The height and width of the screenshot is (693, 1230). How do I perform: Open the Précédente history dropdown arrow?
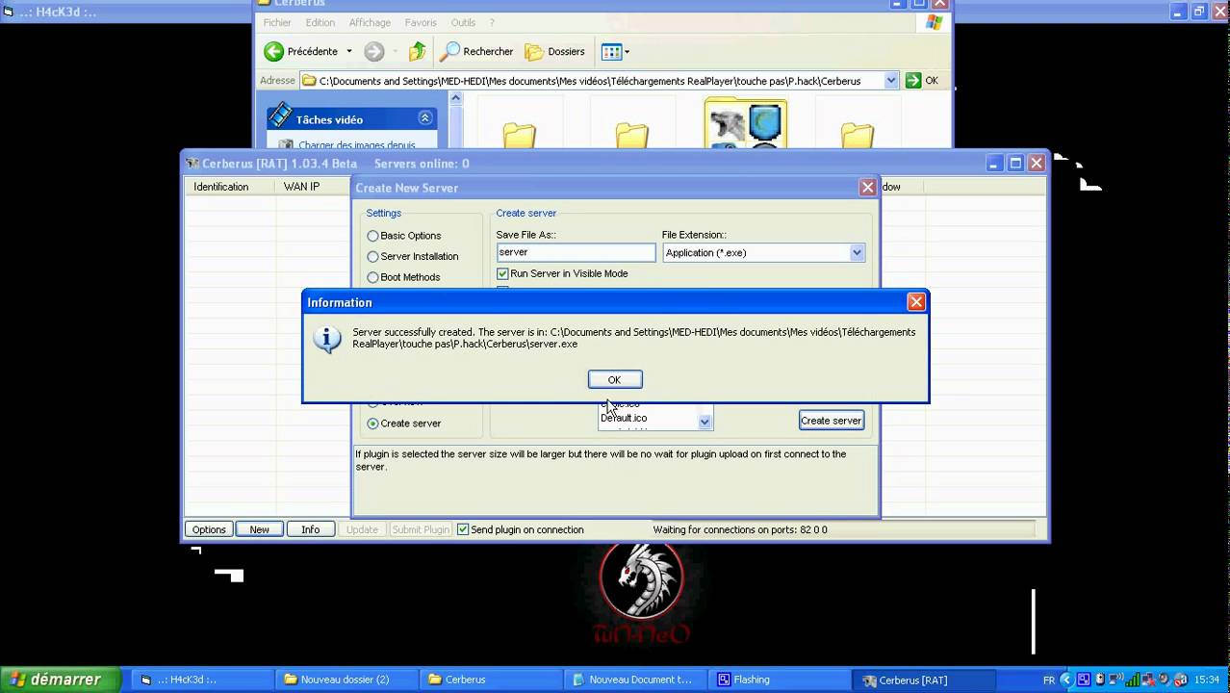point(349,52)
